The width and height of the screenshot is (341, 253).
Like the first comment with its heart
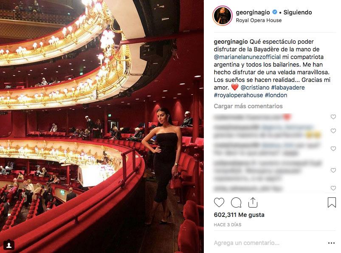(x=333, y=117)
